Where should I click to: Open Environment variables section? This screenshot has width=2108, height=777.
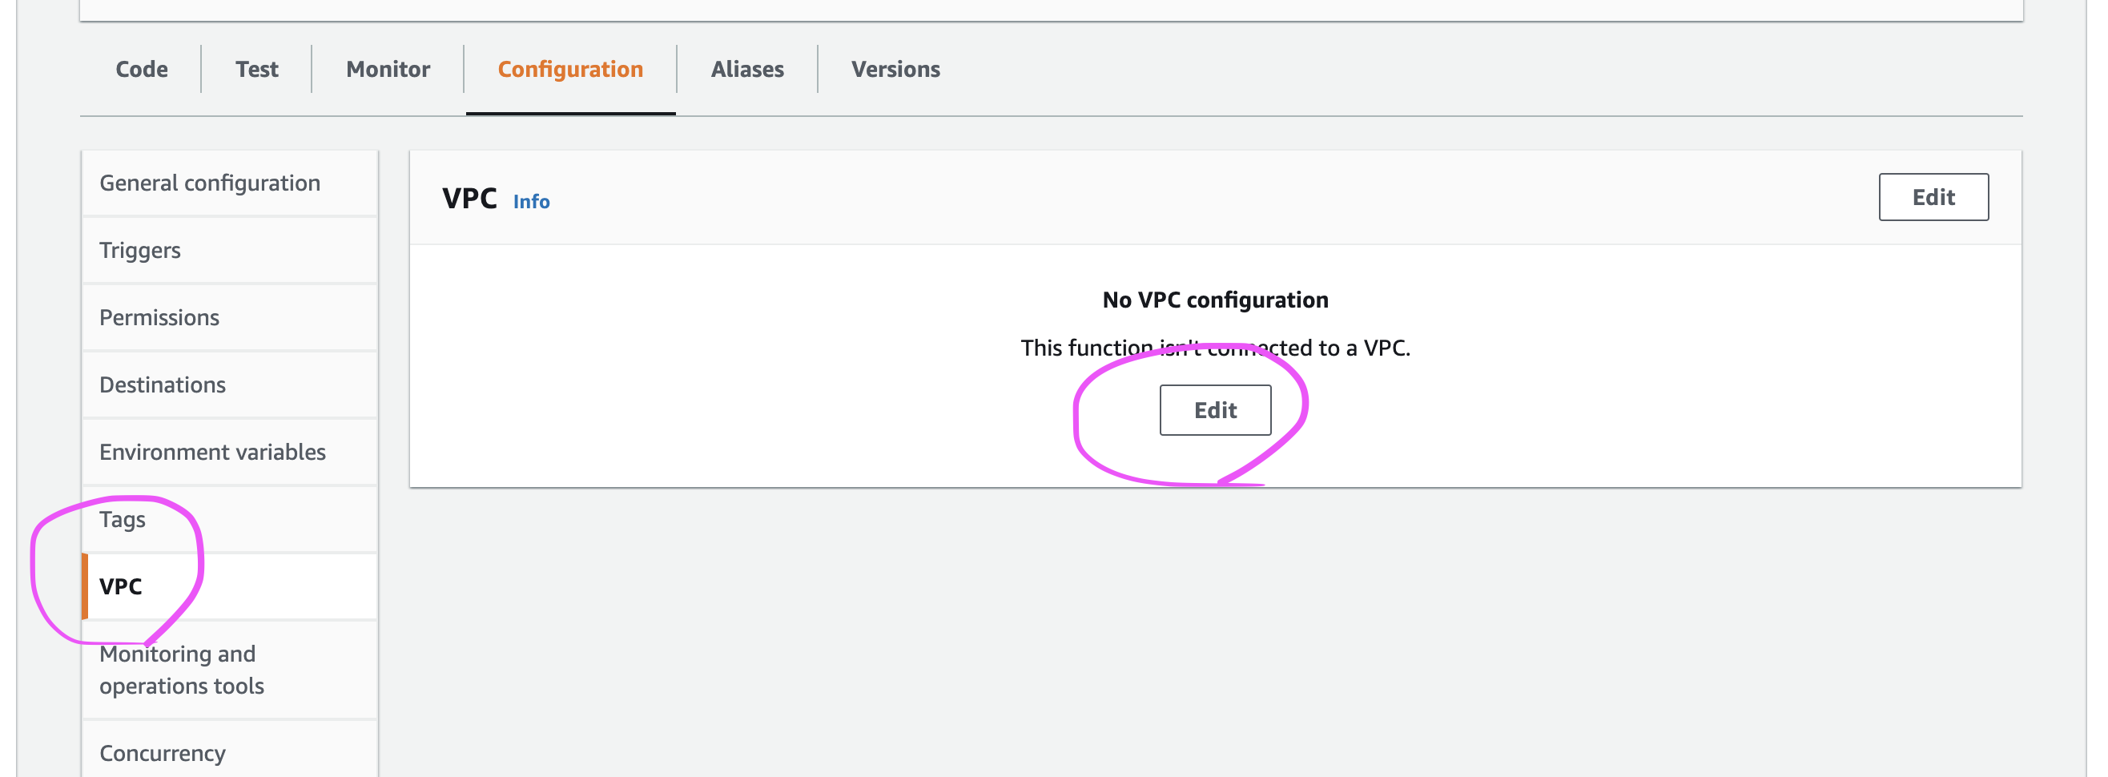pos(213,452)
